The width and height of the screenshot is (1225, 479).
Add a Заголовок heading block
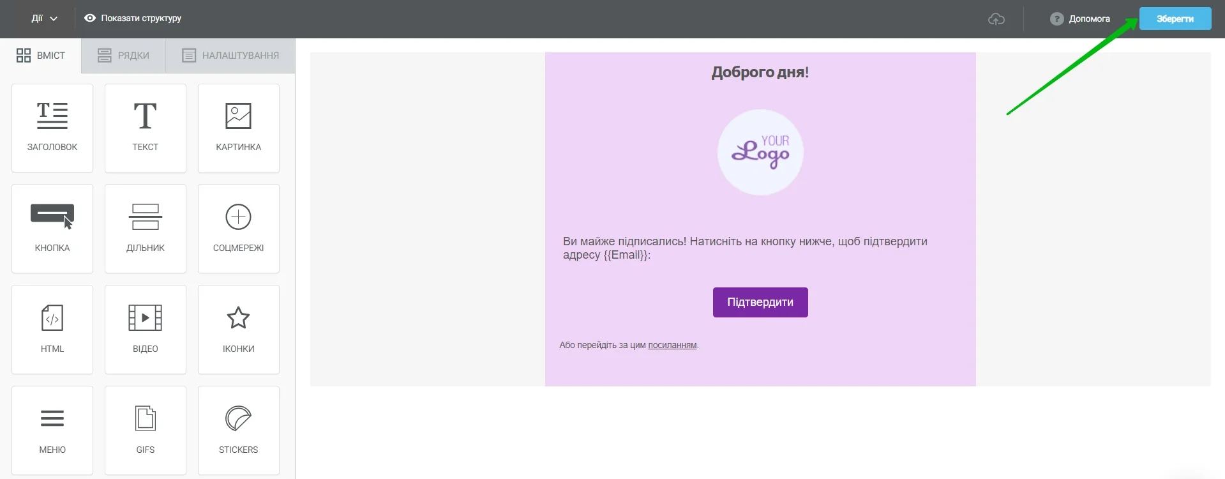(x=52, y=128)
